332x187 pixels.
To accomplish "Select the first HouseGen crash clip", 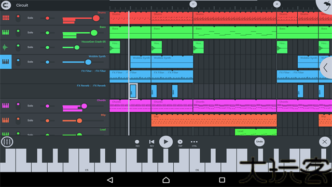I will [x=115, y=47].
